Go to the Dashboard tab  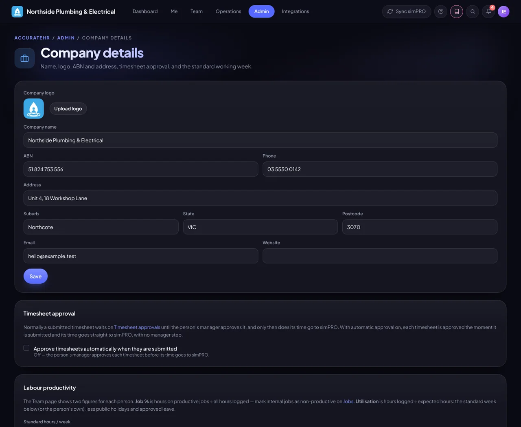[x=145, y=11]
